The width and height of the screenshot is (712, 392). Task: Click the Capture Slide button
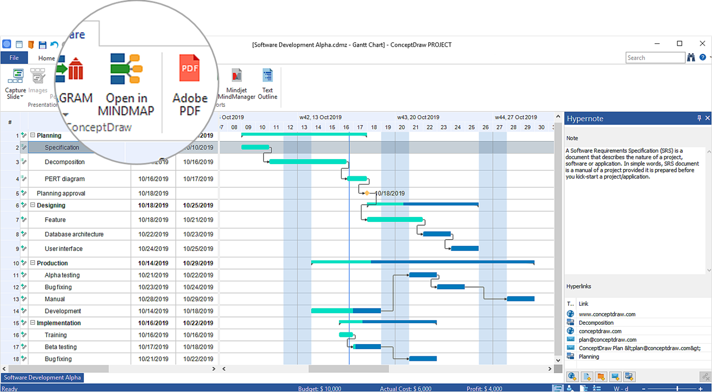[x=16, y=84]
